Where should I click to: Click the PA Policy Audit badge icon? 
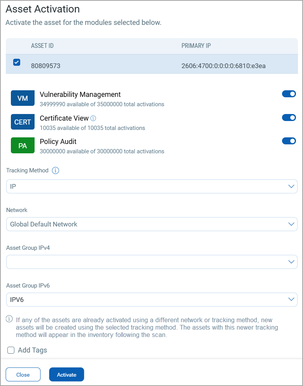point(23,146)
